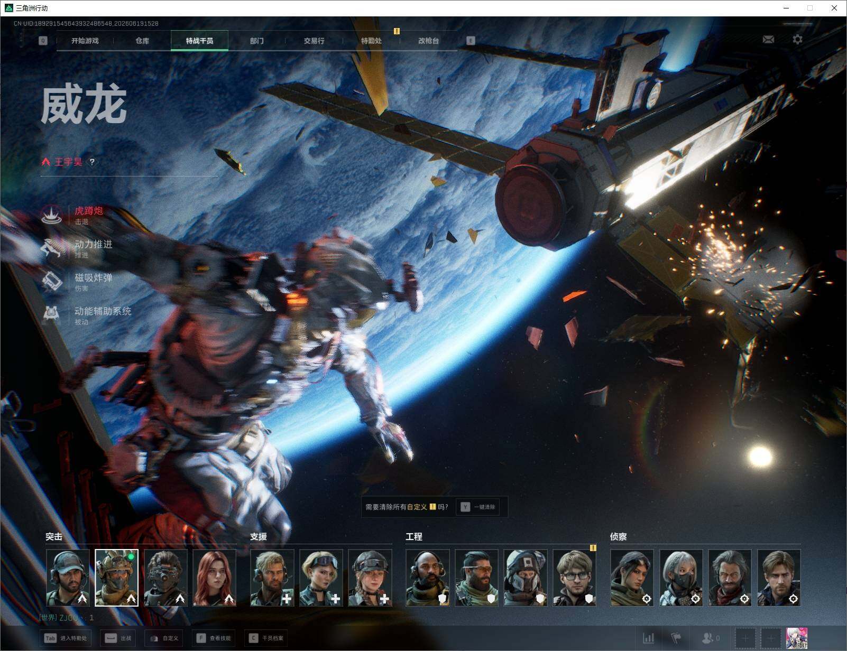This screenshot has width=847, height=651.
Task: Select engineer operator with round glasses
Action: pyautogui.click(x=574, y=578)
